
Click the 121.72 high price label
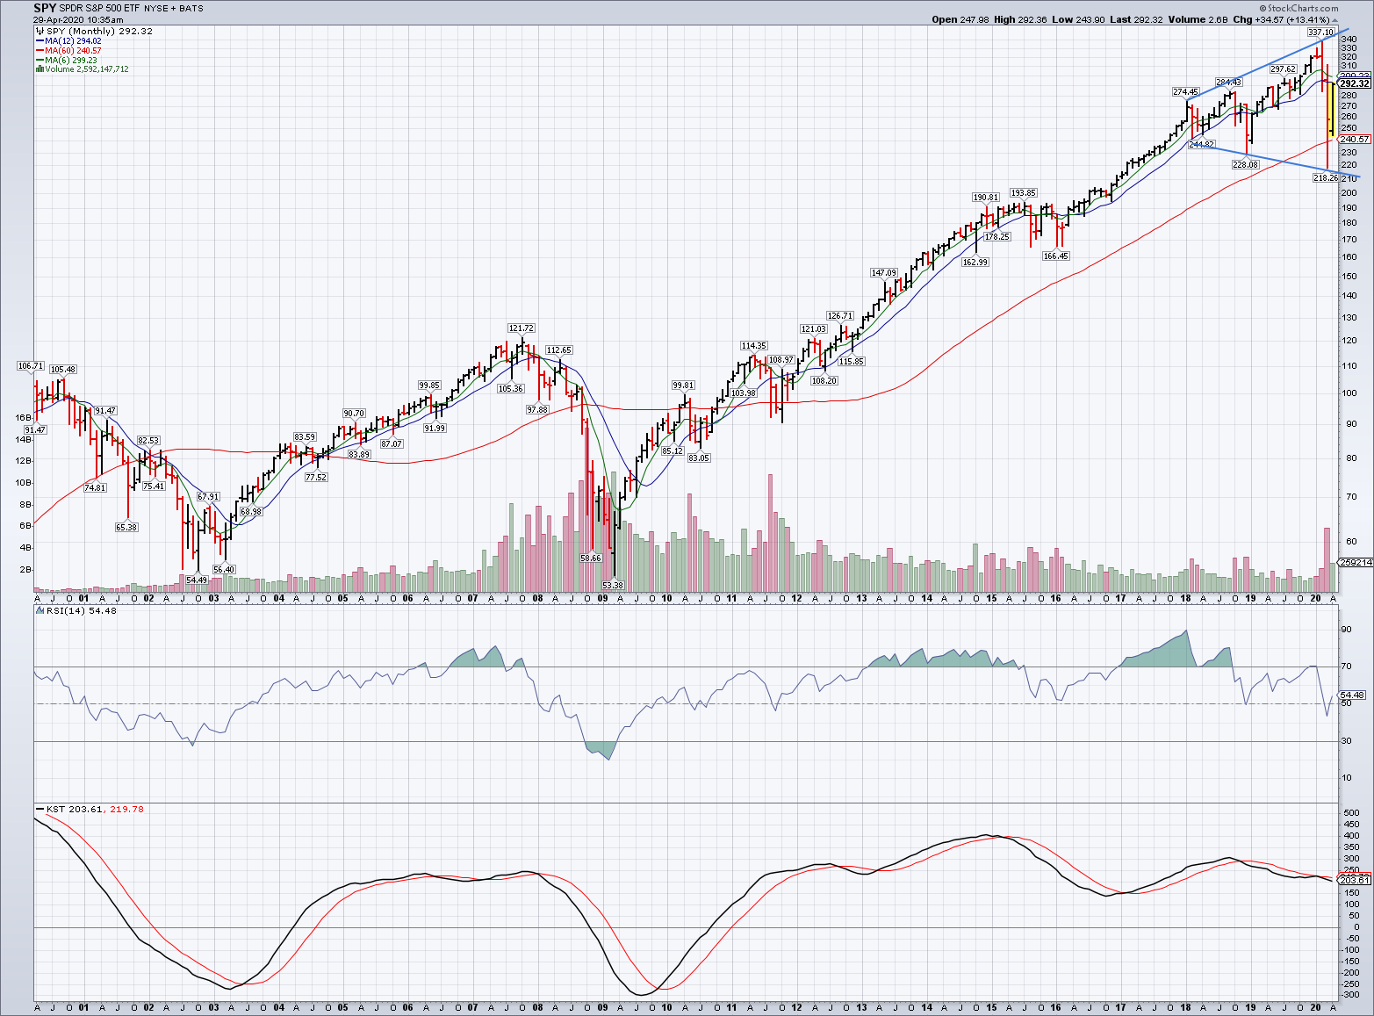(x=521, y=328)
